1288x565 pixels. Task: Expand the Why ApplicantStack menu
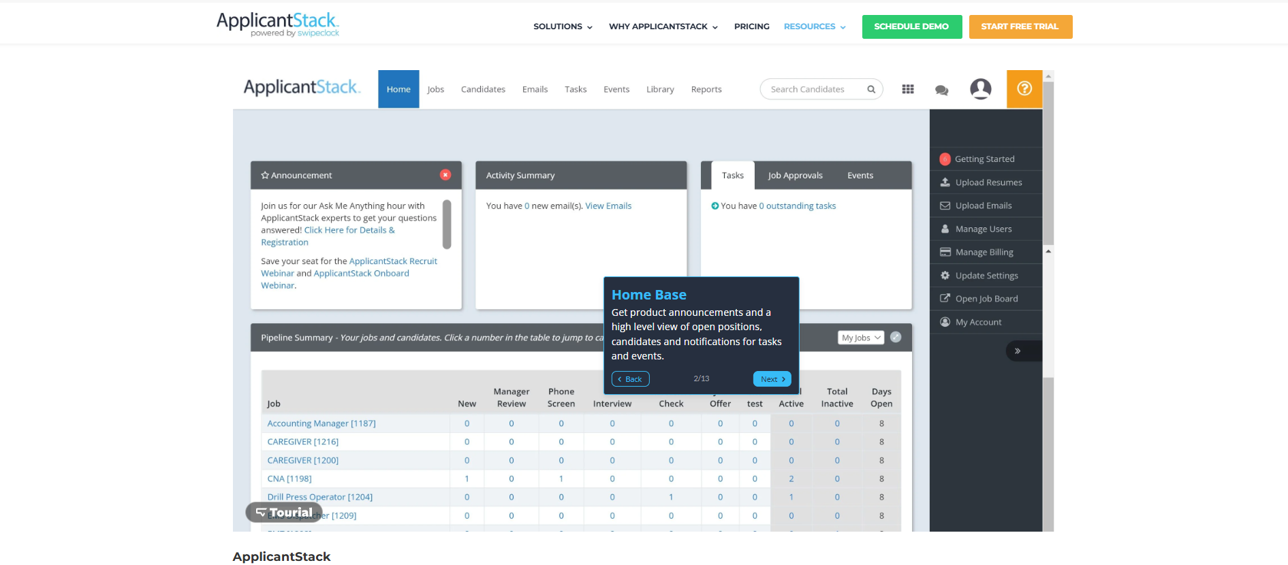tap(663, 27)
